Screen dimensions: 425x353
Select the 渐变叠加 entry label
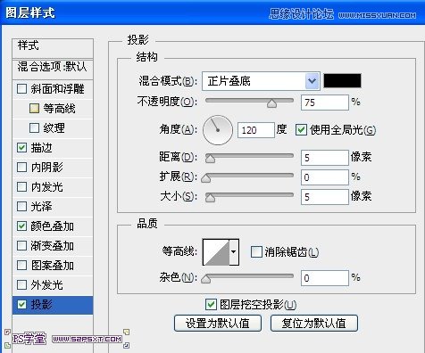click(x=53, y=246)
